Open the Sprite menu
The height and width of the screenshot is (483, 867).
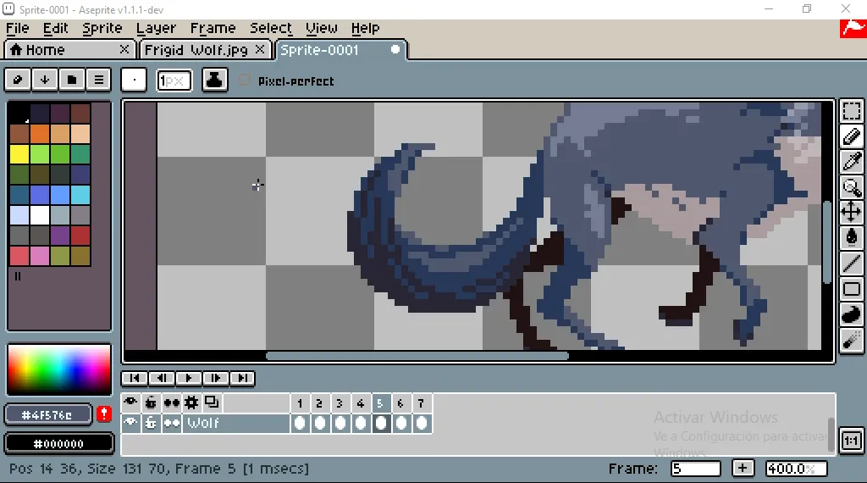[x=102, y=28]
